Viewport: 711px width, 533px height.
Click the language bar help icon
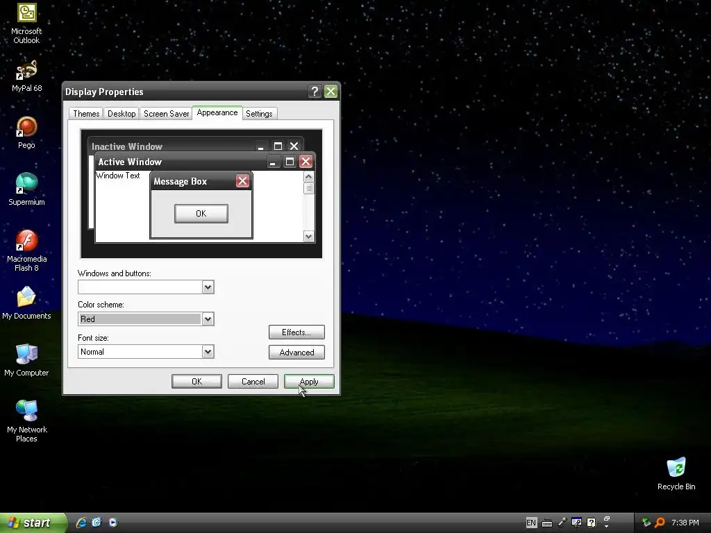(592, 523)
